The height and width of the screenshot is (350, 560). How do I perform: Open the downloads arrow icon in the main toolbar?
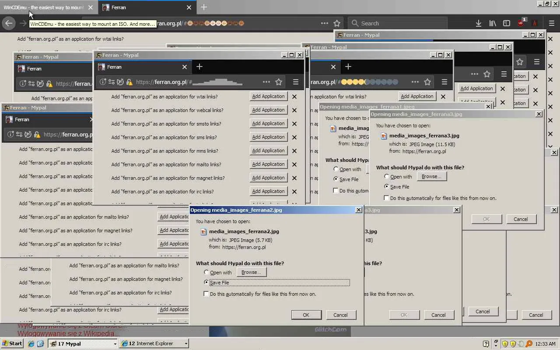pyautogui.click(x=479, y=23)
